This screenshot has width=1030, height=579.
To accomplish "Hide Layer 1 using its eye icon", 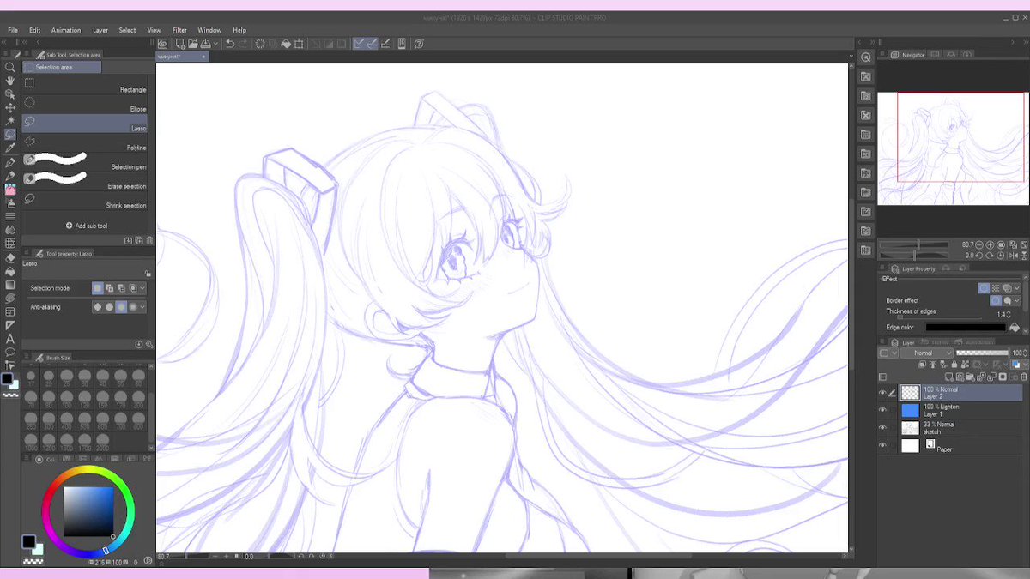I will click(x=882, y=410).
